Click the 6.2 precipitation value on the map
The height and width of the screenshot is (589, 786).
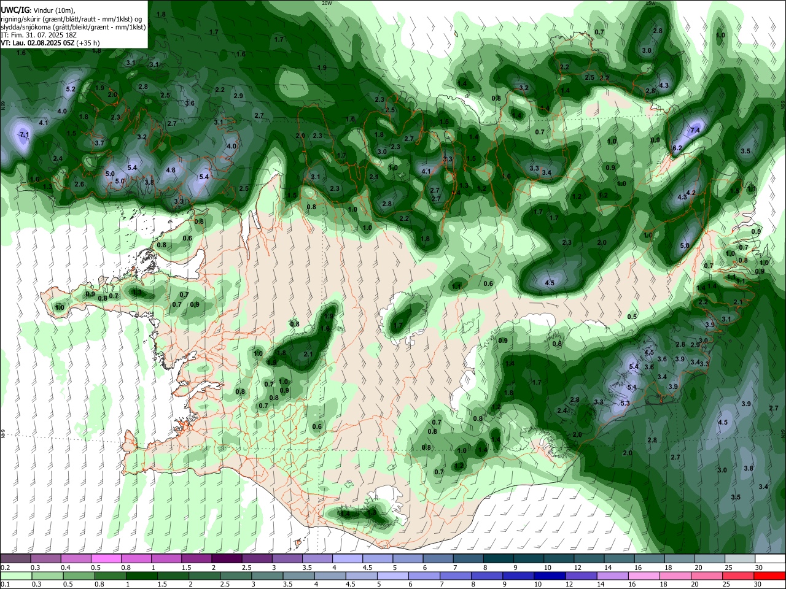pos(677,148)
